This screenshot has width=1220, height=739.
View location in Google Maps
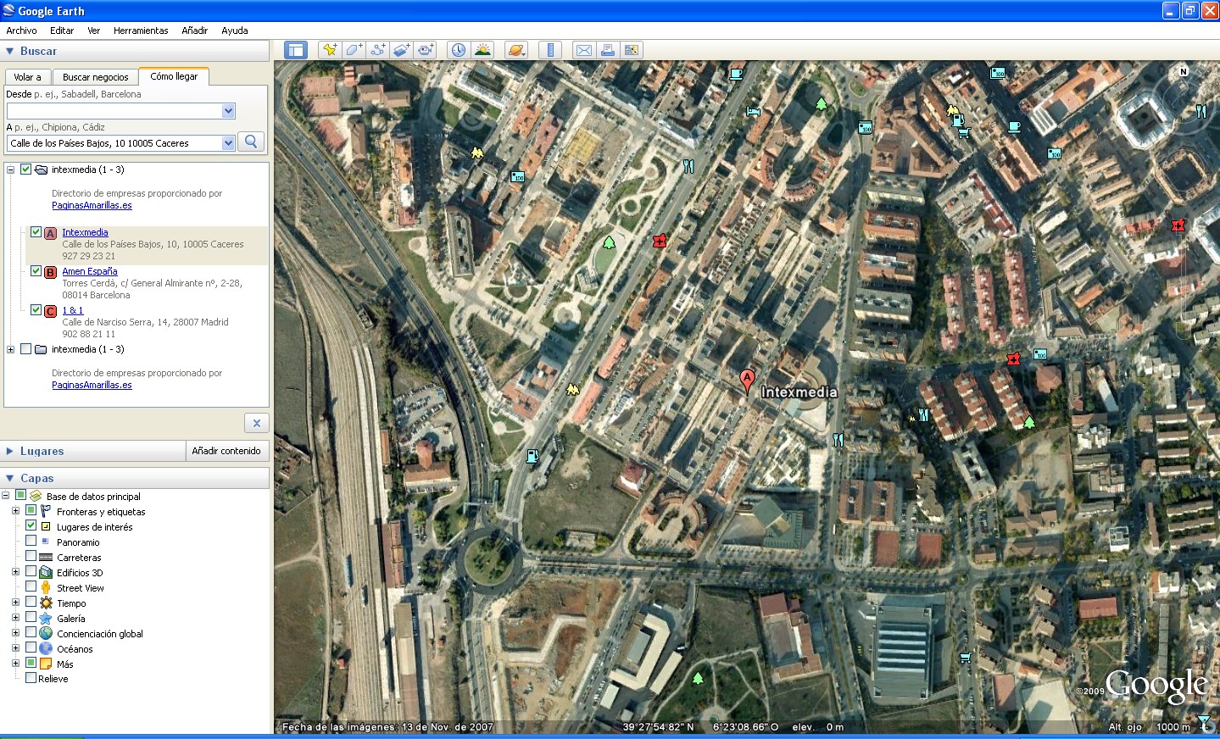tap(632, 50)
